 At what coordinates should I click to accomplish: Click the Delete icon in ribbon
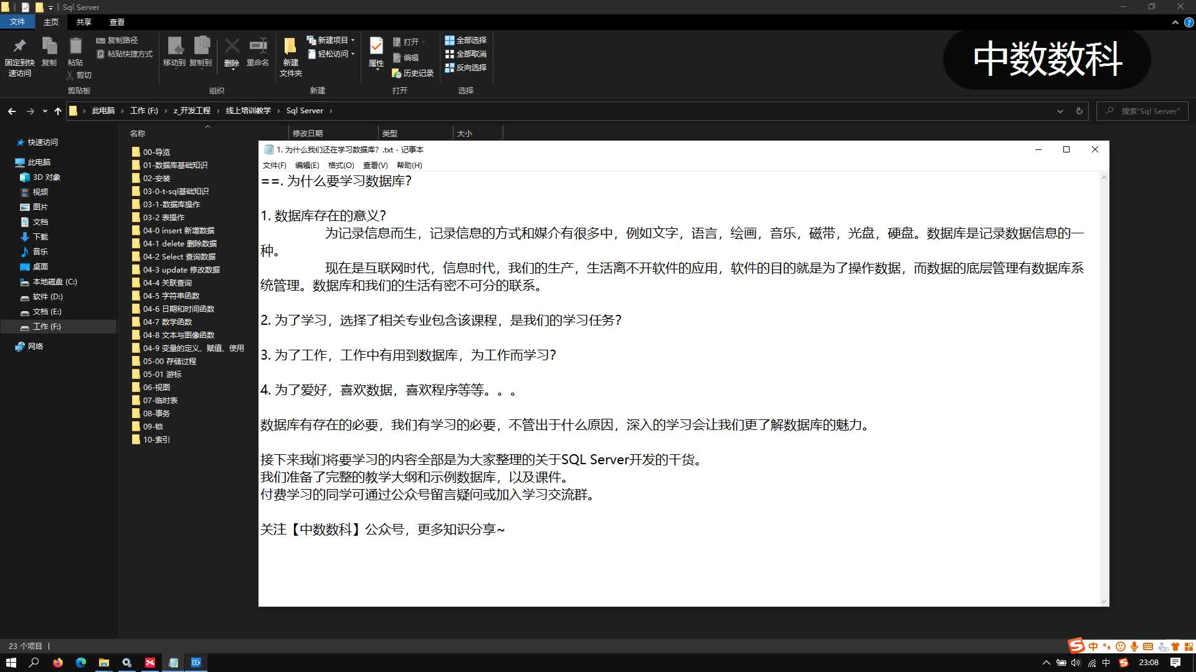[x=232, y=46]
